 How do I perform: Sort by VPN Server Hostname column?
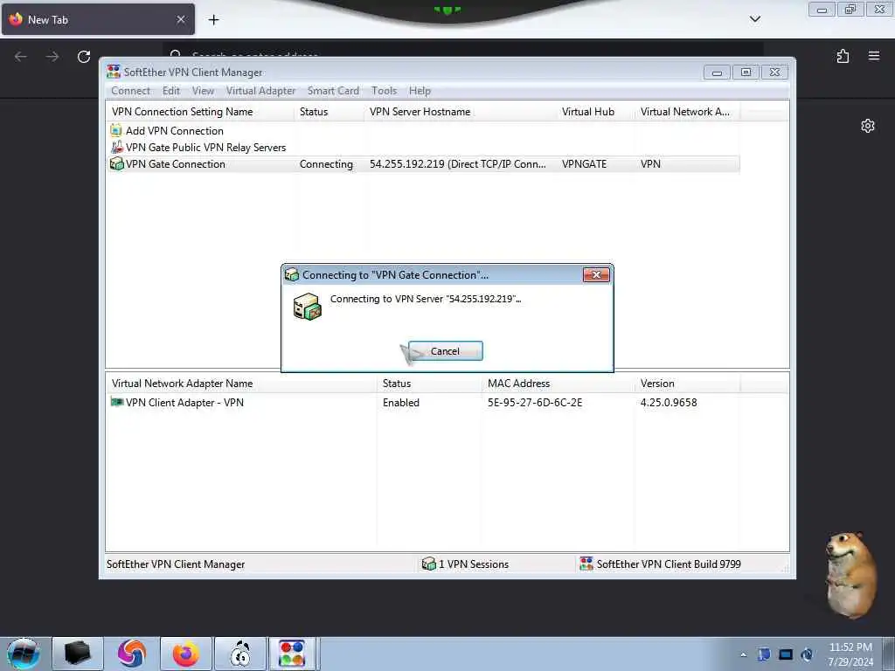(461, 112)
